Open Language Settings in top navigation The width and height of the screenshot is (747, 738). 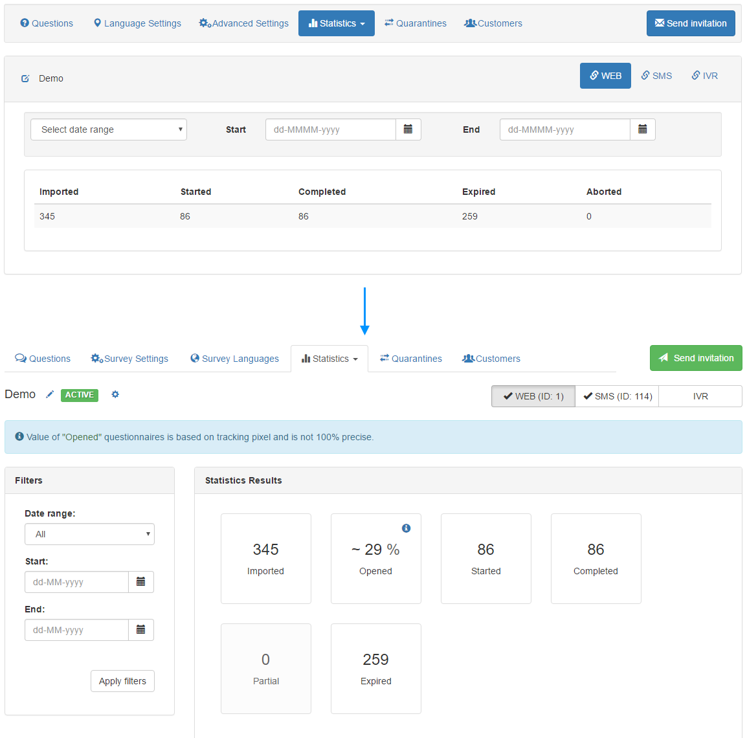click(137, 23)
